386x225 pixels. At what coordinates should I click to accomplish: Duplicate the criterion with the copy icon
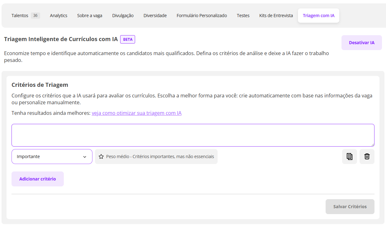point(349,157)
